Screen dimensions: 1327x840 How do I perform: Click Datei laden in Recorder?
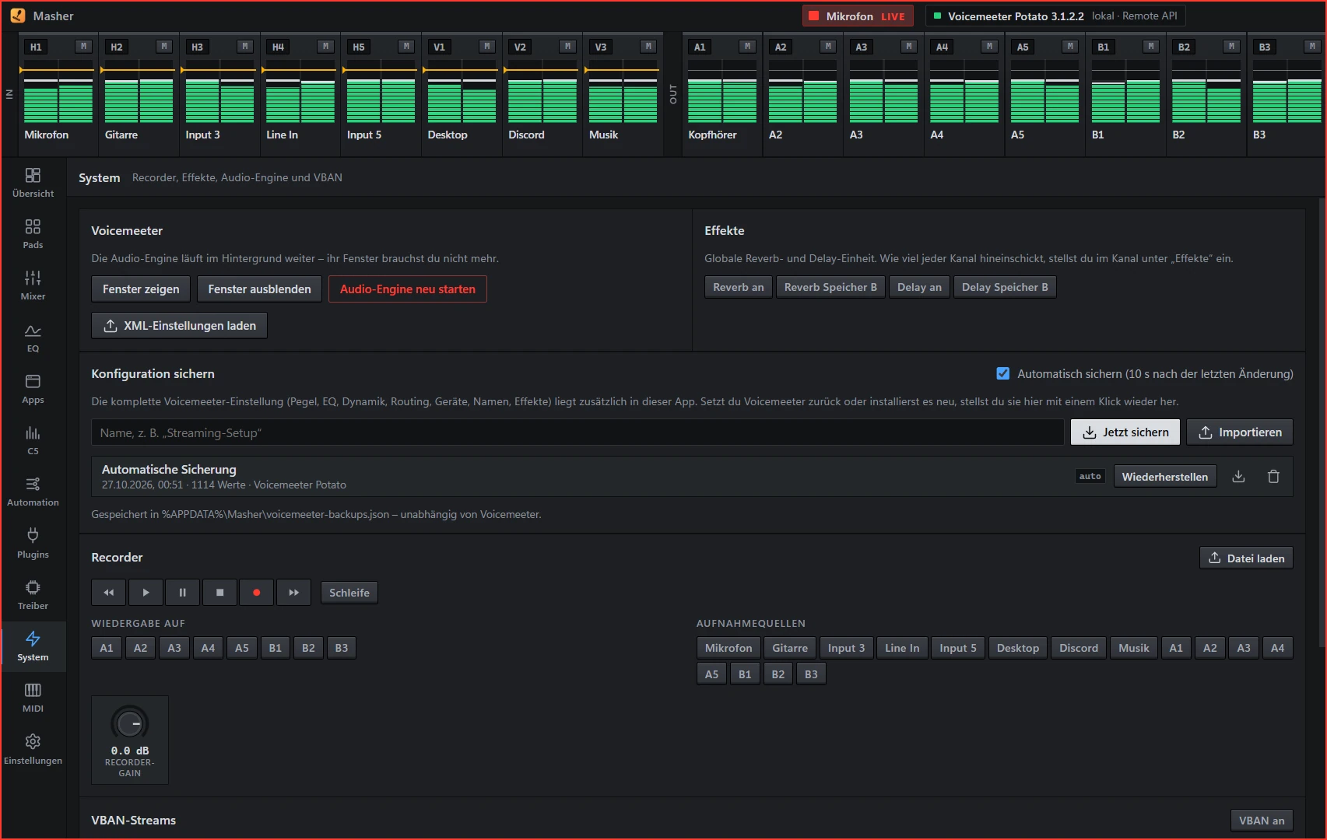1247,558
